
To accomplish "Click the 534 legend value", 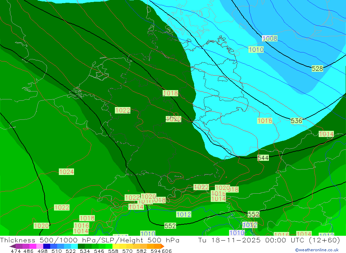I will (x=85, y=251).
